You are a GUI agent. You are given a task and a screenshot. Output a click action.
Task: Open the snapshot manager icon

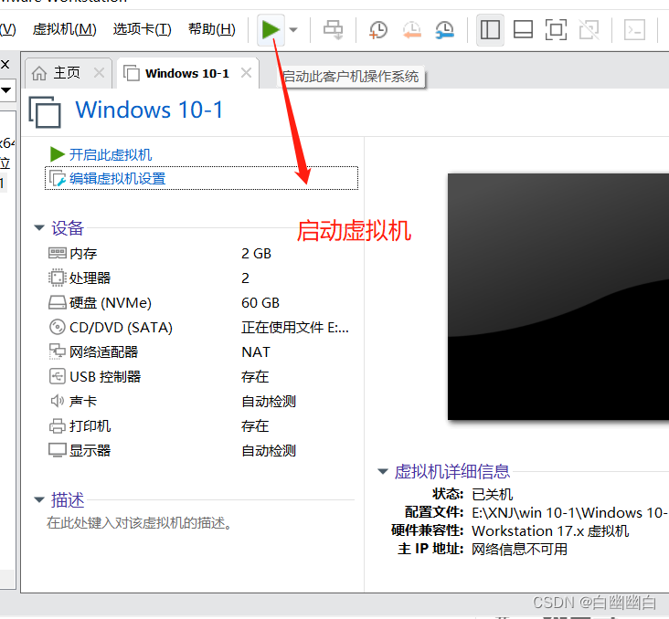tap(444, 30)
